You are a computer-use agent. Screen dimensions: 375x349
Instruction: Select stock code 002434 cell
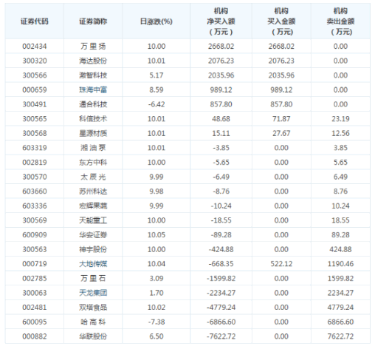point(35,47)
